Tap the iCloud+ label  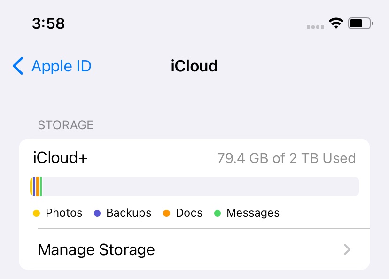tap(60, 158)
